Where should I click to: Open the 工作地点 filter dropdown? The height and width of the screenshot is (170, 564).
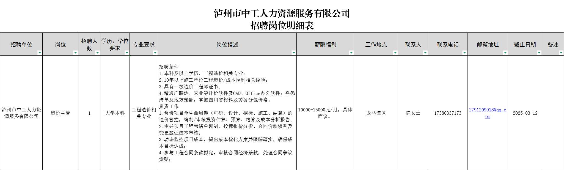point(395,53)
